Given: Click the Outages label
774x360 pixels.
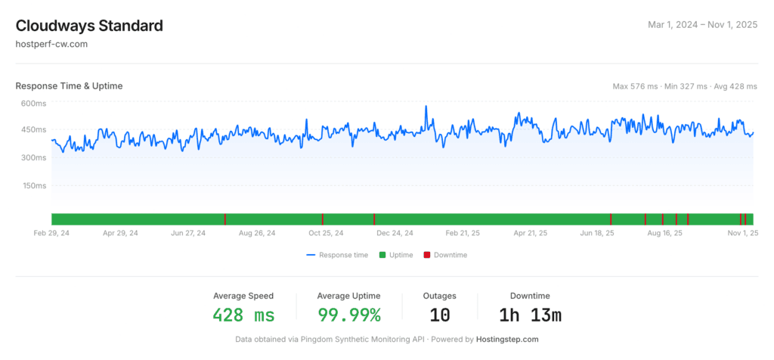Looking at the screenshot, I should pos(440,296).
